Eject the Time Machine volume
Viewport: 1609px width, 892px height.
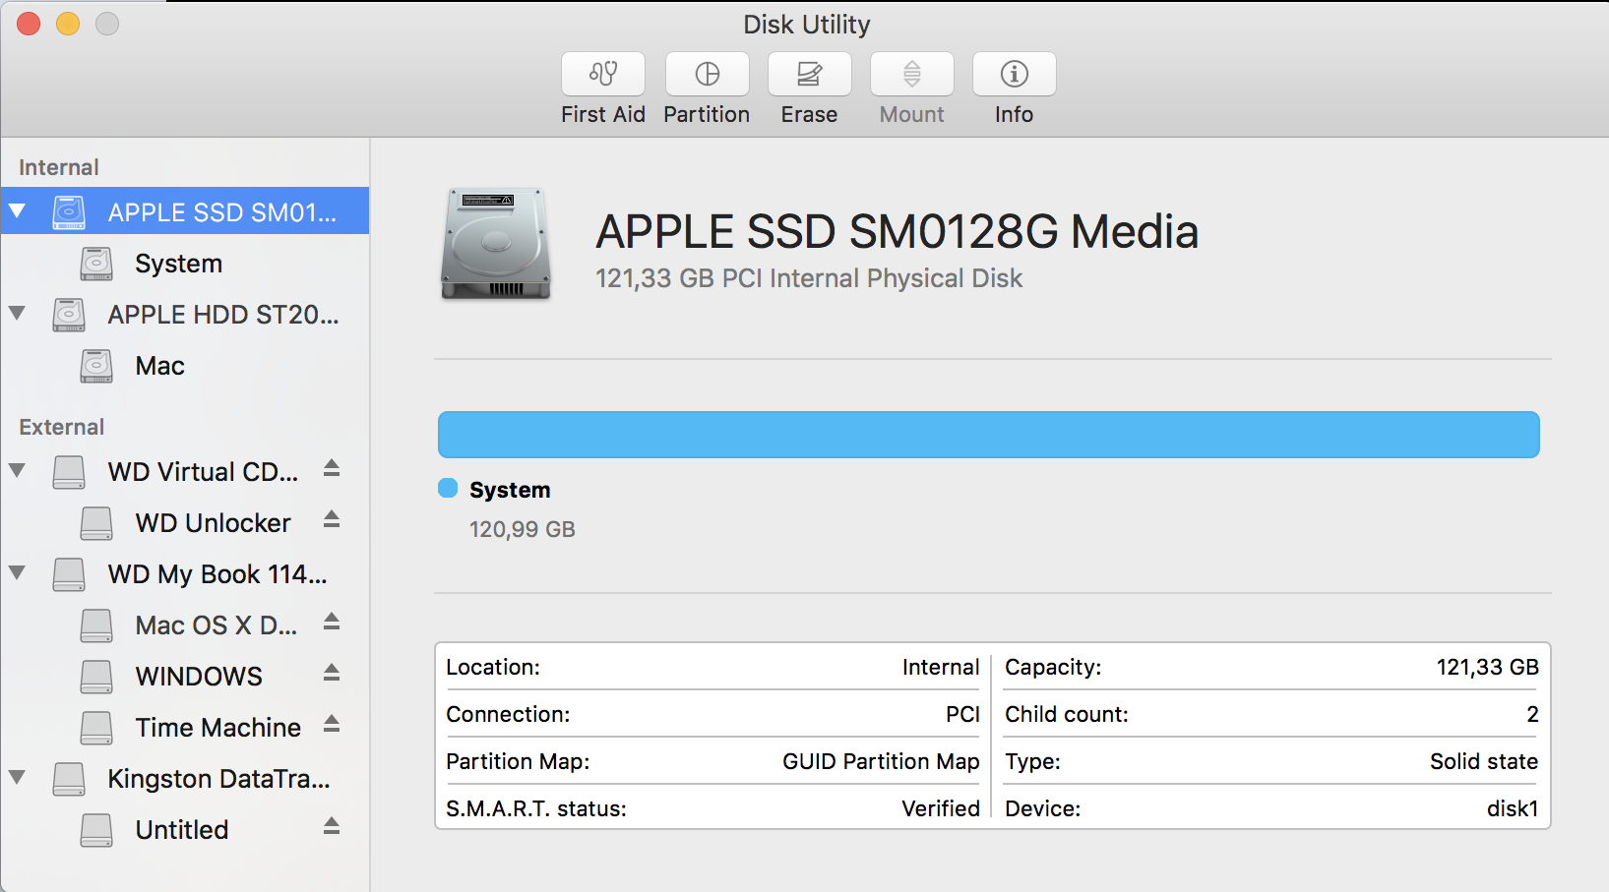click(332, 727)
